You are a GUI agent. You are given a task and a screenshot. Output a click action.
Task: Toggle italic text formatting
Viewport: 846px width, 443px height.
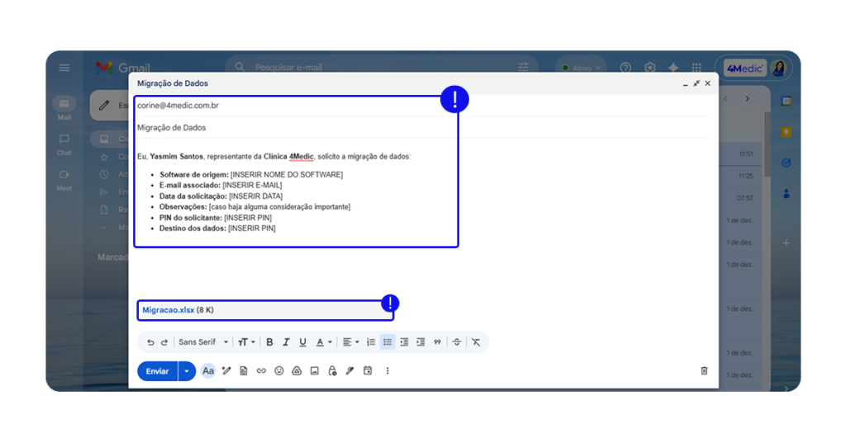point(286,342)
